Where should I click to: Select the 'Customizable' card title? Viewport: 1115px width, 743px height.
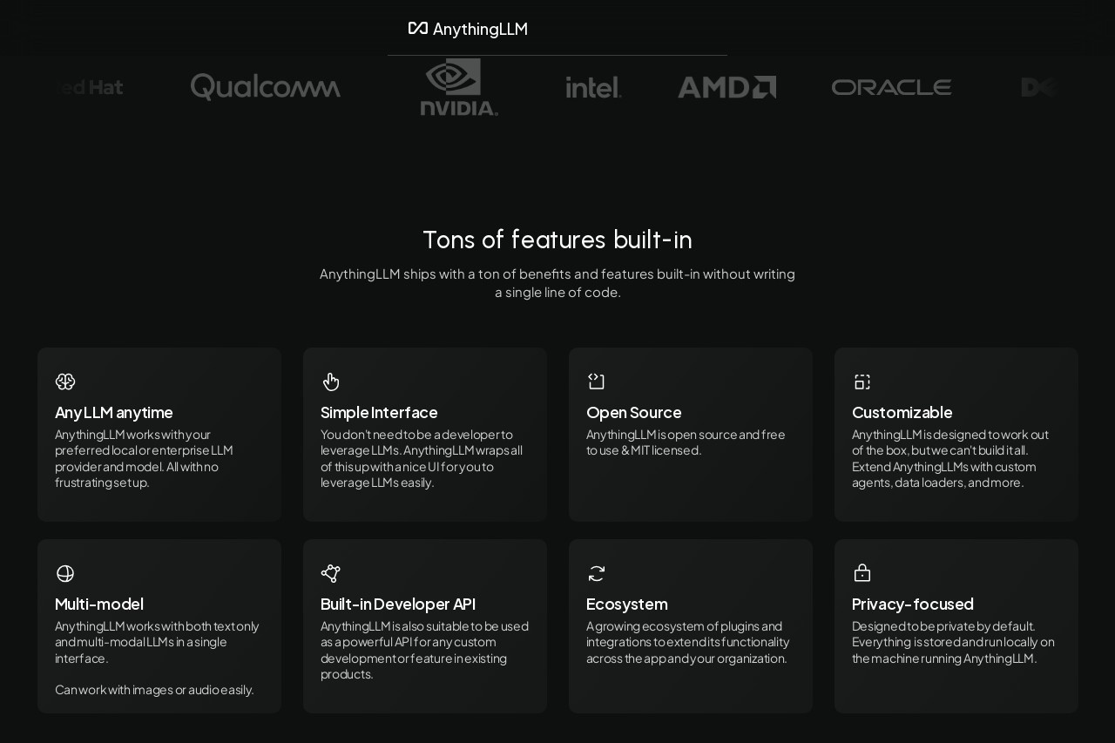[902, 412]
